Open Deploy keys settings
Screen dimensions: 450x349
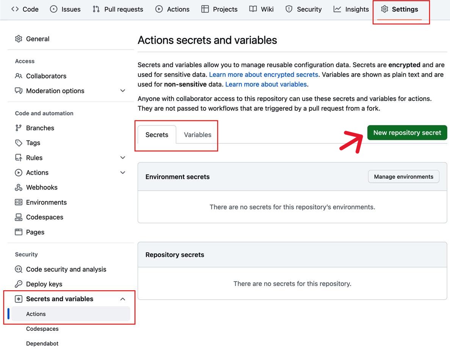44,284
